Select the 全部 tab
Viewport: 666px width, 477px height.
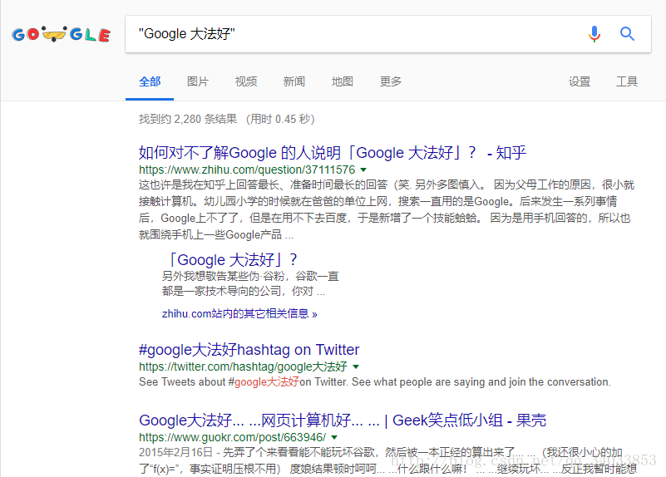tap(150, 81)
